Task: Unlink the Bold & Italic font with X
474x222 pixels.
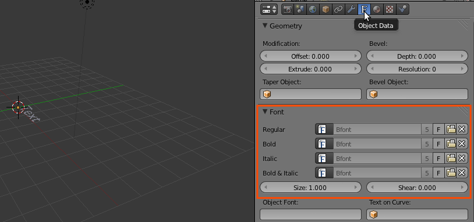Action: pos(462,173)
